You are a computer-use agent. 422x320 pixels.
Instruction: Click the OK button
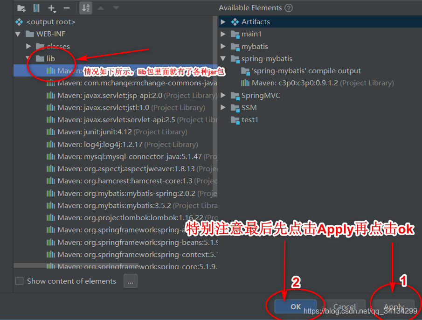coord(296,306)
